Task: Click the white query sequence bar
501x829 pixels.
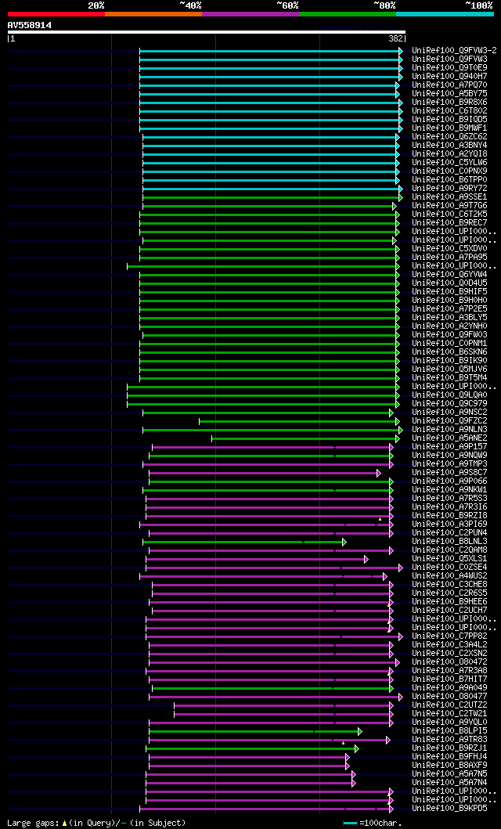Action: (x=207, y=32)
